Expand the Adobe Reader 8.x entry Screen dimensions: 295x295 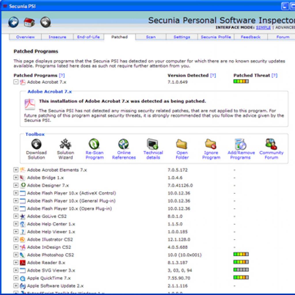16,262
